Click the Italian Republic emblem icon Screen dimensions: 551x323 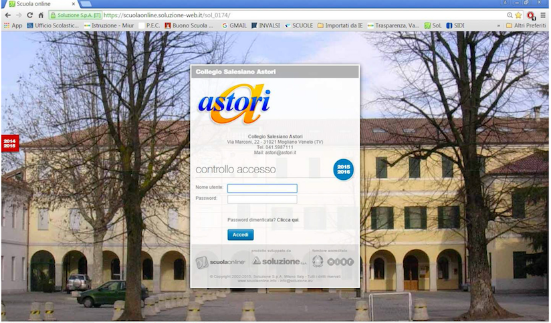pos(318,261)
